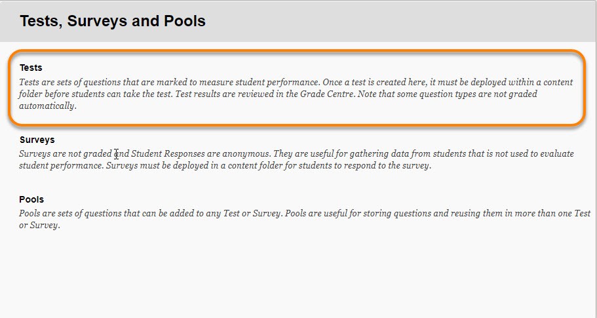Screen dimensions: 597x318
Task: Click the word automatically in Tests description
Action: click(48, 106)
